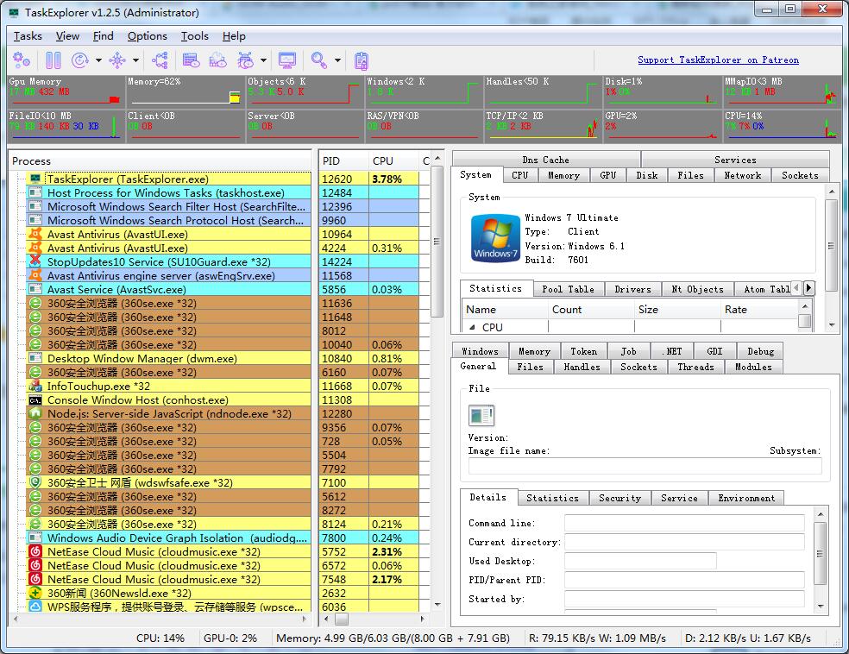Switch to the Network tab
The image size is (849, 654).
pyautogui.click(x=742, y=175)
